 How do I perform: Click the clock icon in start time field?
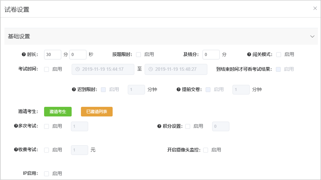(x=77, y=69)
